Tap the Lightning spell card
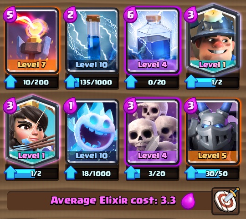This screenshot has width=246, height=219. (153, 41)
